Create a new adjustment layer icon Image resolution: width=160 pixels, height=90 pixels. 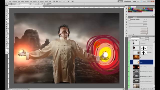[146, 89]
